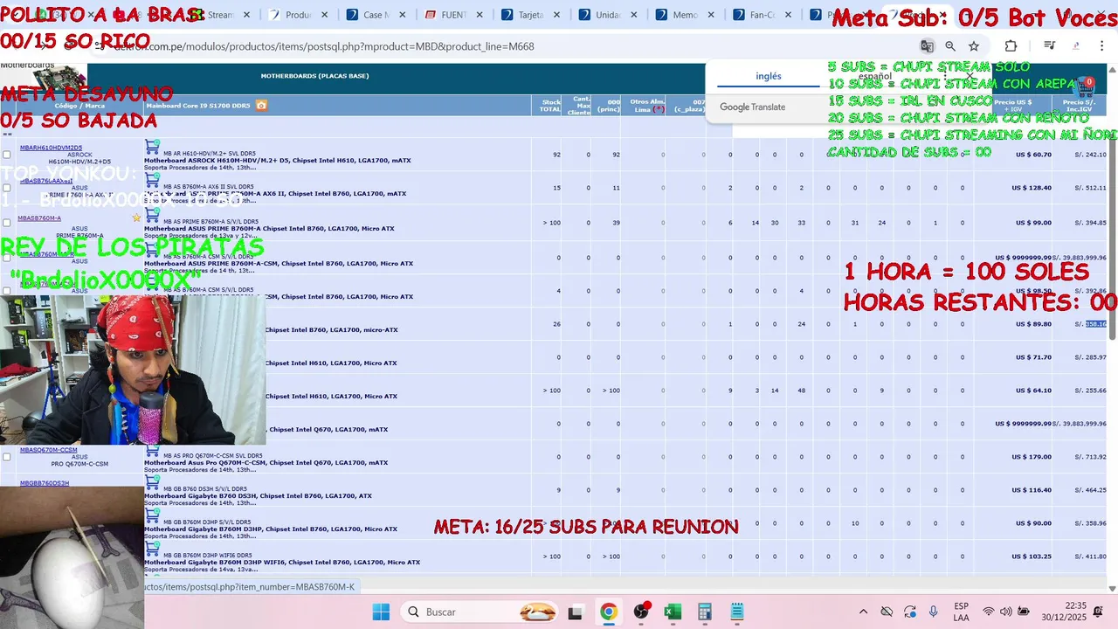Screen dimensions: 1118x629
Task: Open Excel from the taskbar
Action: [673, 612]
